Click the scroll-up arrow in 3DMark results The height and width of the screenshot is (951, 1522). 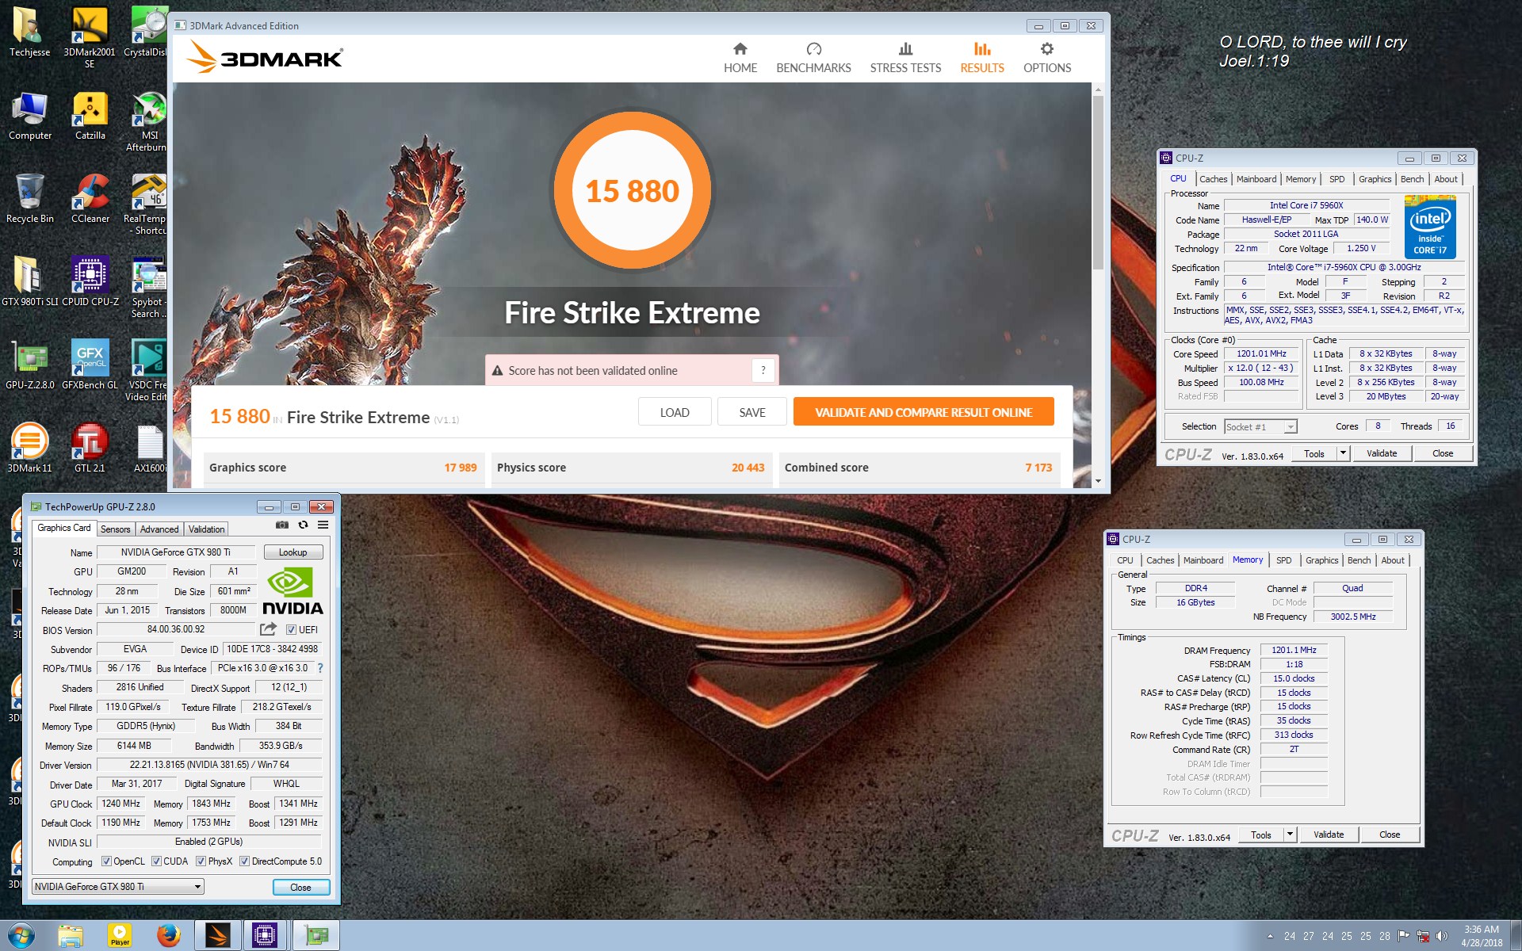(x=1098, y=90)
